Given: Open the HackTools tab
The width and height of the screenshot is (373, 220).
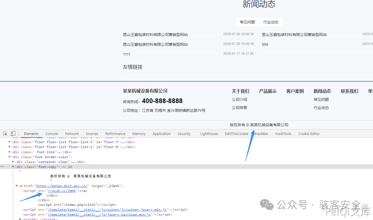Looking at the screenshot, I should point(283,134).
